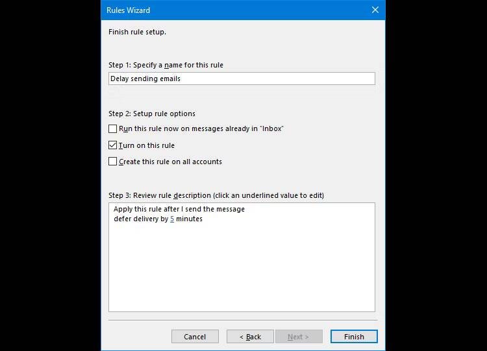
Task: Go Back to the previous wizard step
Action: point(250,337)
